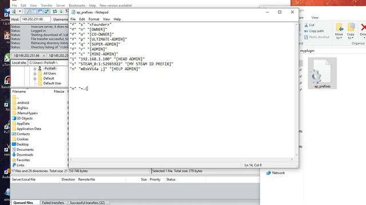Viewport: 366px width, 205px height.
Task: Expand the All Users tree node
Action: 35,73
